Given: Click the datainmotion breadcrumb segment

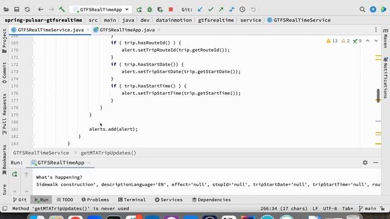Looking at the screenshot, I should point(174,20).
